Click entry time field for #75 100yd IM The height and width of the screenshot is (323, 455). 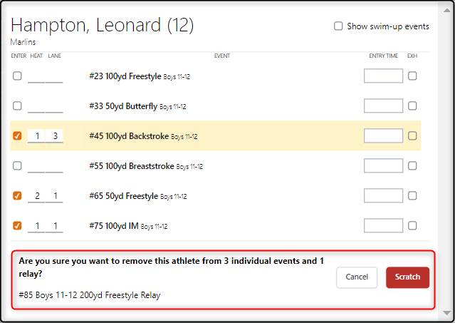point(383,225)
